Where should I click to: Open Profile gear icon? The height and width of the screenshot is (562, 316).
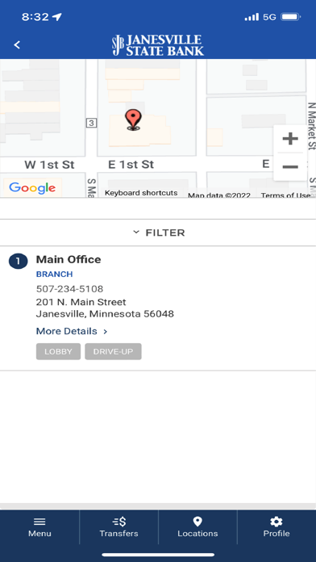tap(276, 522)
